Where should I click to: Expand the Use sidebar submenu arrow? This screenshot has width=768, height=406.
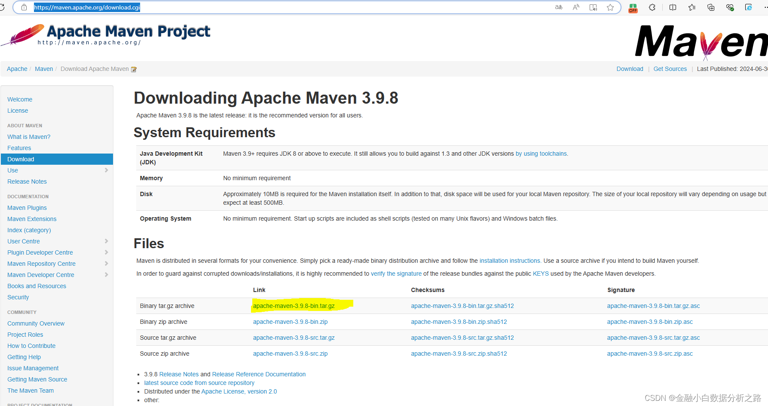106,170
